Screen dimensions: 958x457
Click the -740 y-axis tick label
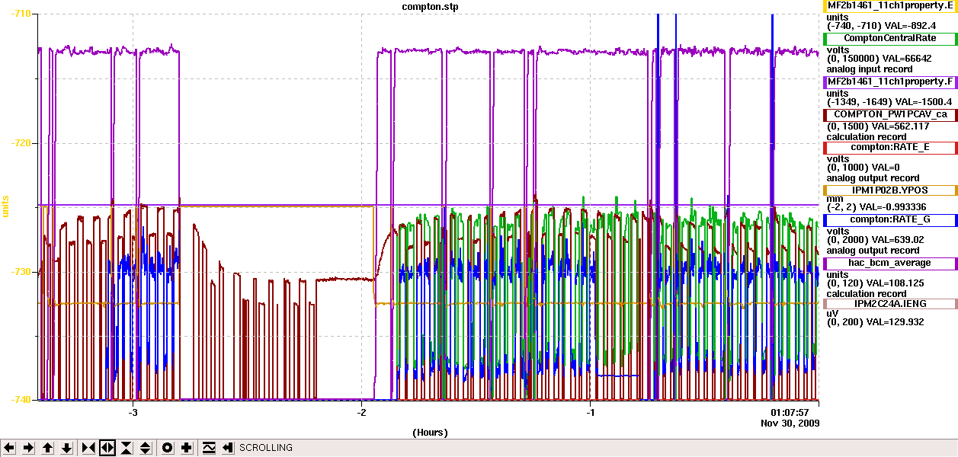point(20,399)
